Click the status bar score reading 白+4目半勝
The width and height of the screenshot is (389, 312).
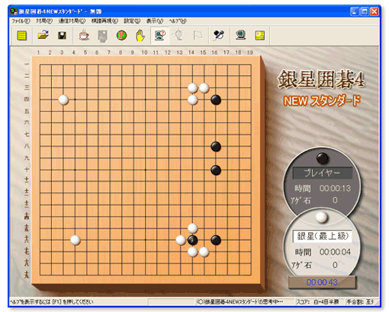pos(326,302)
